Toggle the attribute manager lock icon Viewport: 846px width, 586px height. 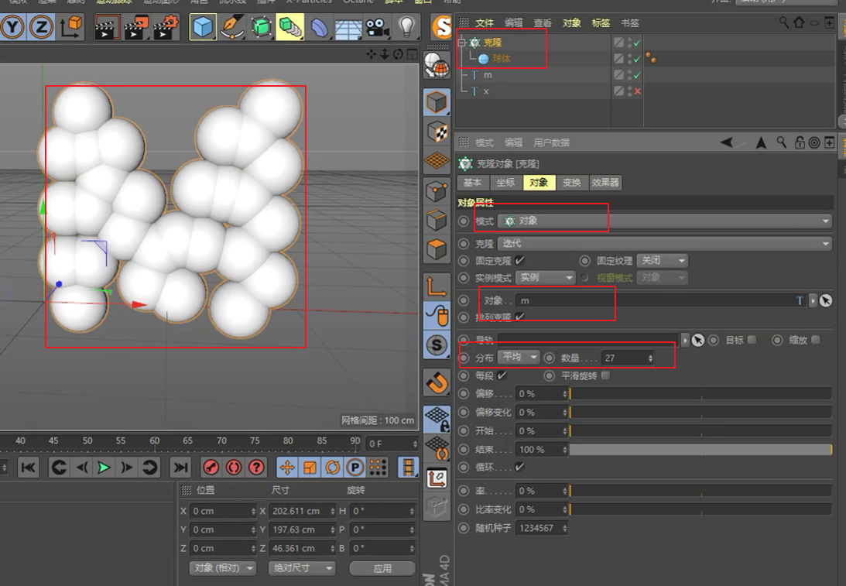800,142
